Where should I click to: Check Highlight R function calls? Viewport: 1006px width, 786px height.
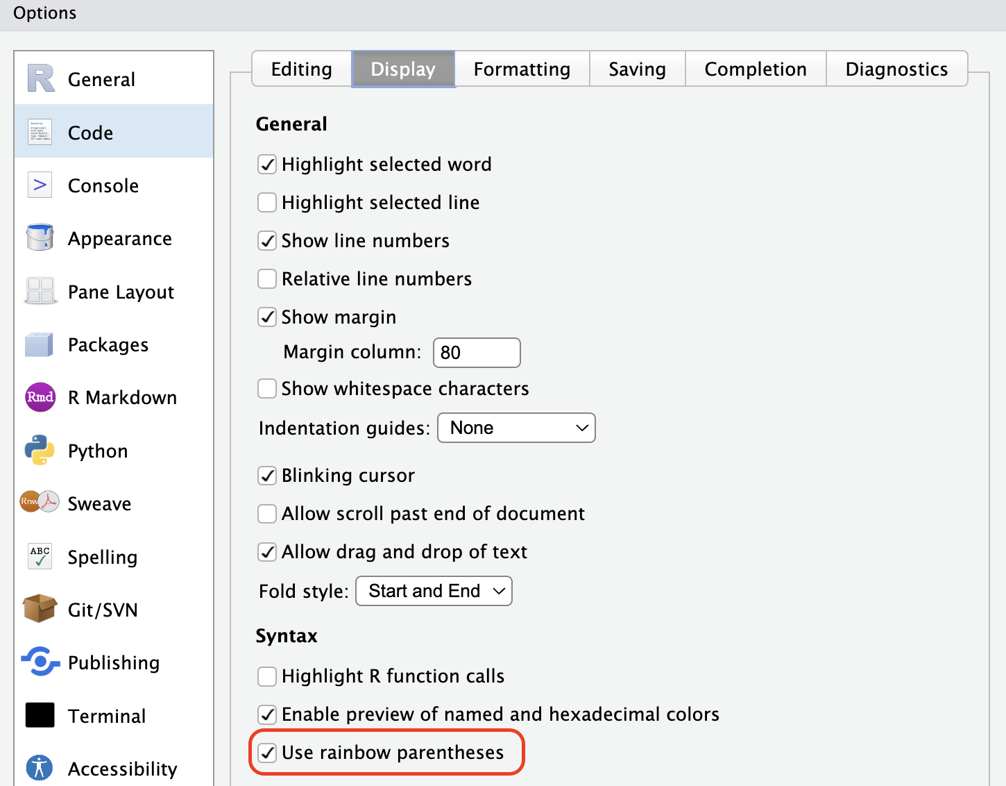click(x=267, y=676)
